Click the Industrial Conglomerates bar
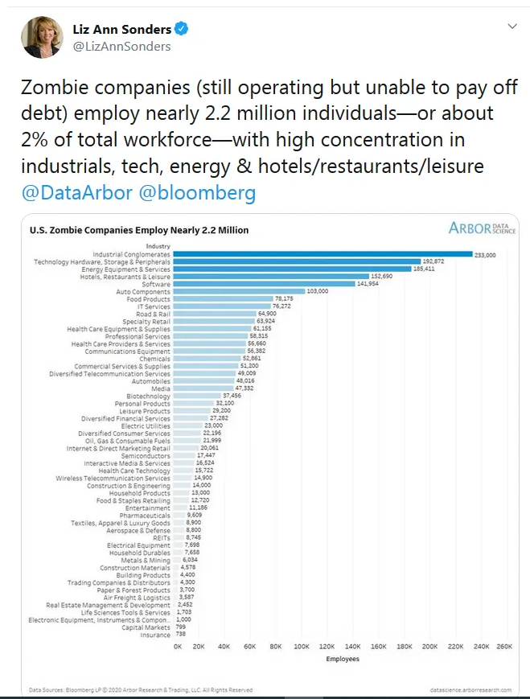530x699 pixels. [322, 254]
